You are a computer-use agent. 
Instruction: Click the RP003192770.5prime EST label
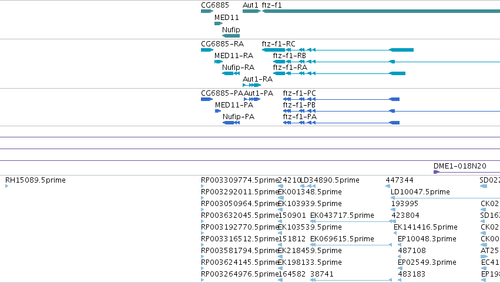[240, 227]
